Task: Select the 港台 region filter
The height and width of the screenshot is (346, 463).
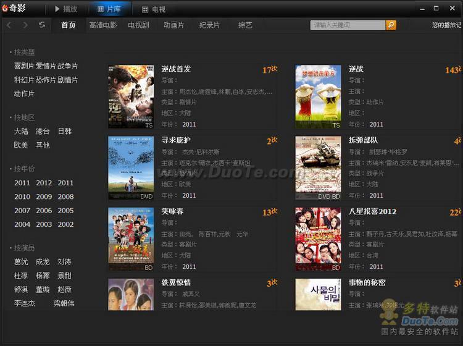Action: 43,131
